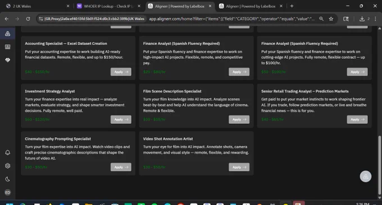Click 'Video Shot Annotation Artist' title
382x205 pixels.
coord(168,139)
